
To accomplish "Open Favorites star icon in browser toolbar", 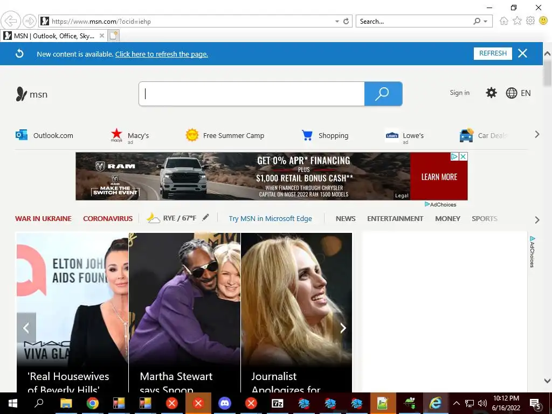I will pyautogui.click(x=517, y=21).
